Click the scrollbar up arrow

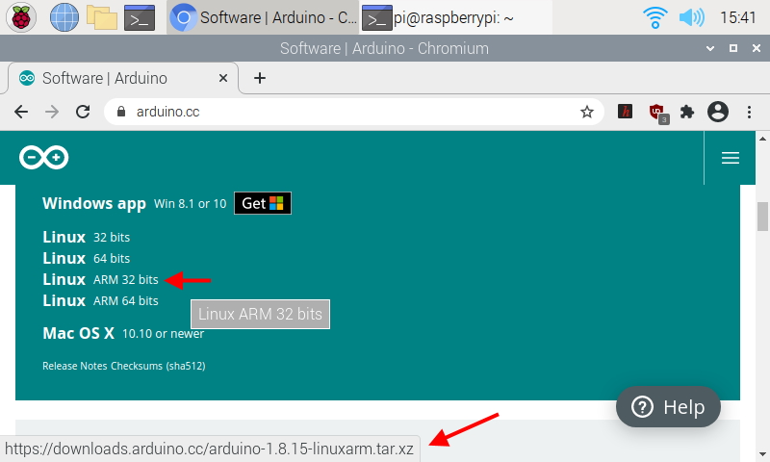click(x=762, y=139)
